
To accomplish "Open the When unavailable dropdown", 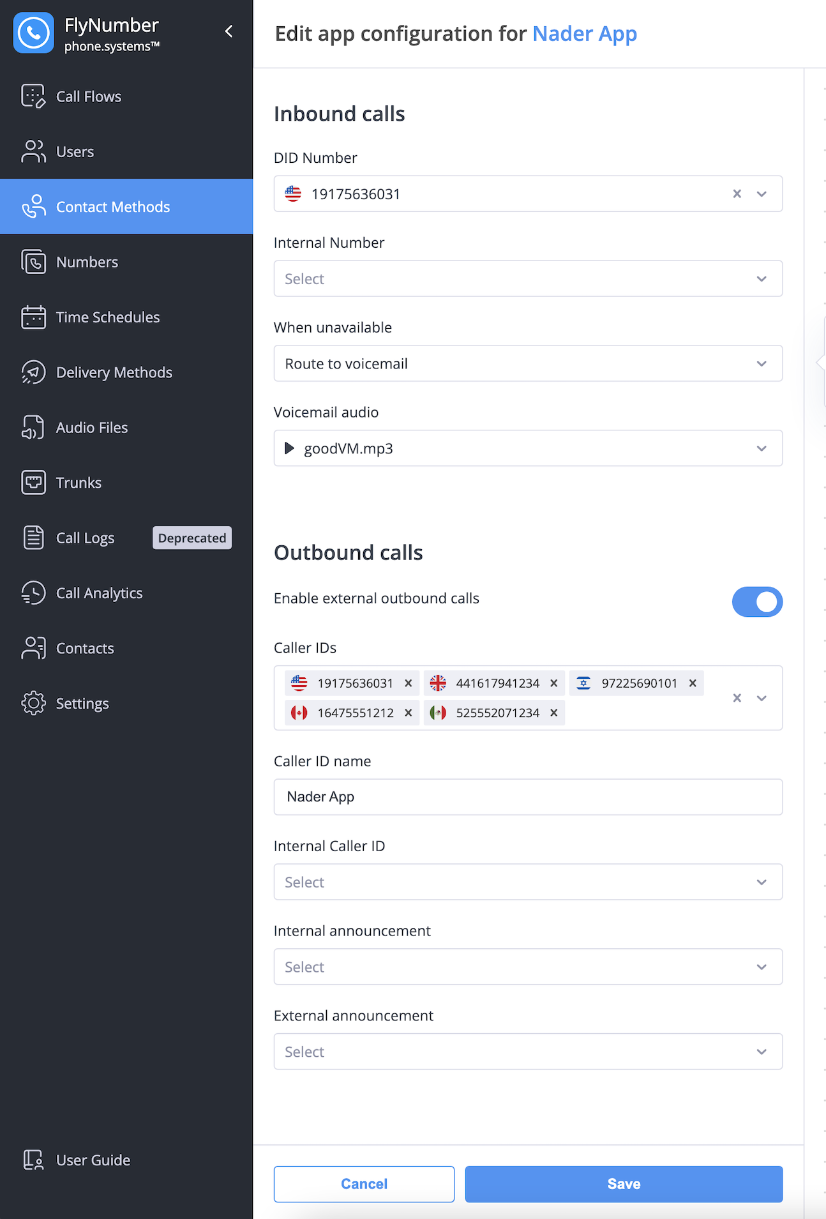I will 528,363.
